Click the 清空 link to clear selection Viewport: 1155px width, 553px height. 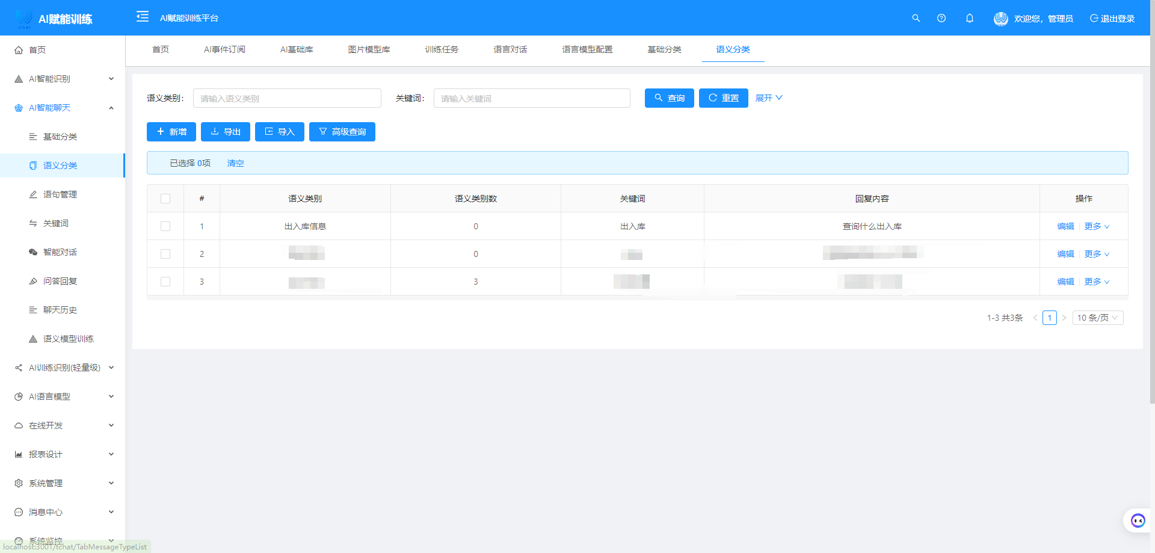(x=235, y=163)
